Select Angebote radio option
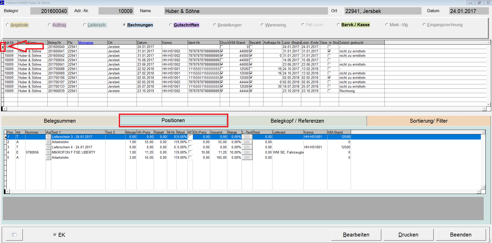The height and width of the screenshot is (243, 492). tap(7, 25)
